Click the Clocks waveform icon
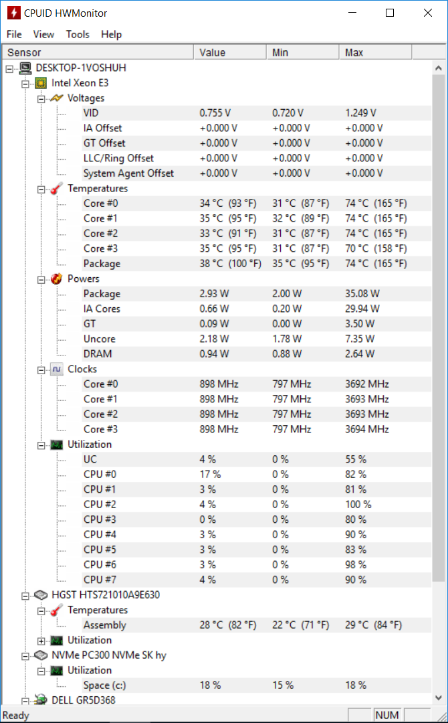 (x=57, y=370)
